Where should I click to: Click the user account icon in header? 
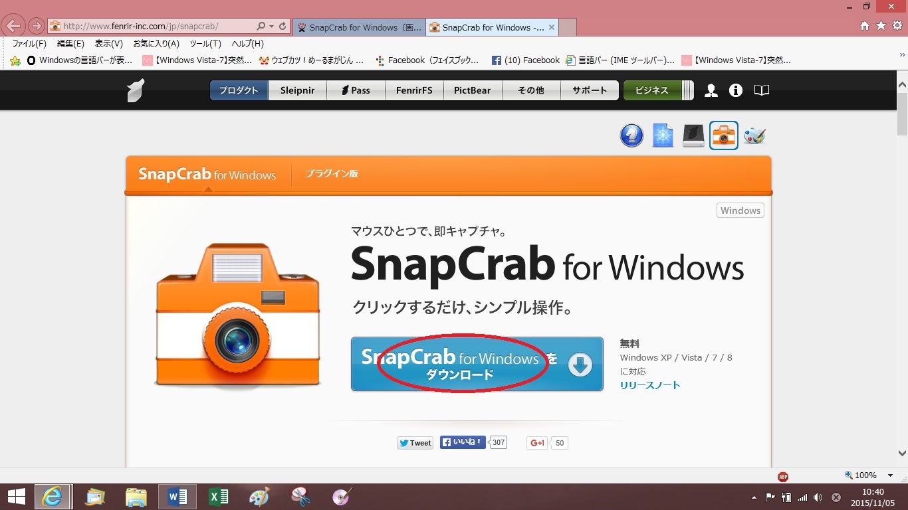[711, 90]
